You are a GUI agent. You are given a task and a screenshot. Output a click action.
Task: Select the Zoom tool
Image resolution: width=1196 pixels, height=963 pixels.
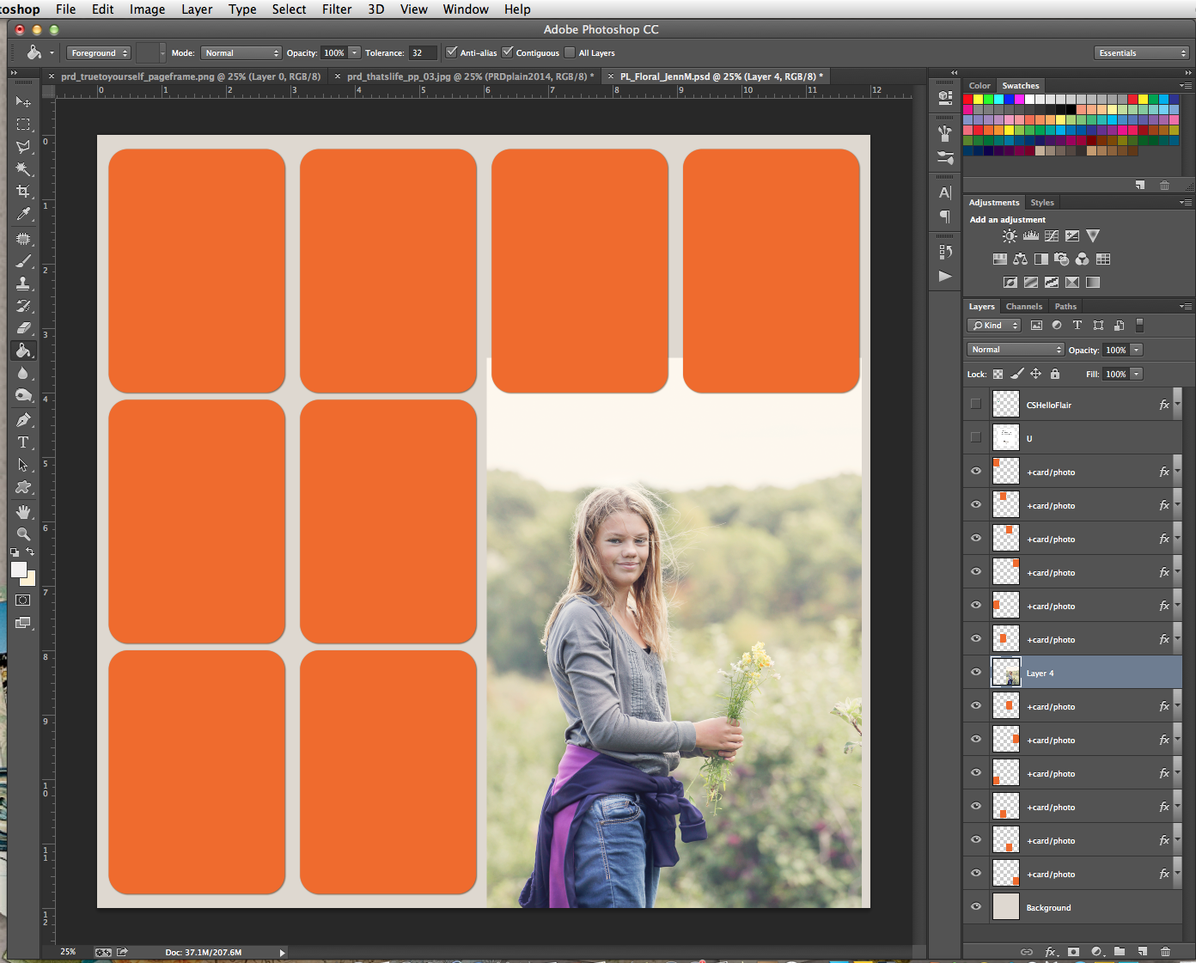click(x=23, y=533)
